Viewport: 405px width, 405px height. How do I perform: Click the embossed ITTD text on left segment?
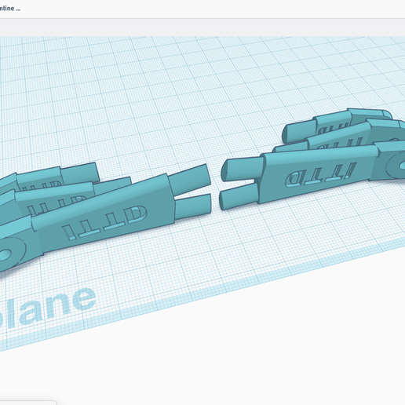104,222
